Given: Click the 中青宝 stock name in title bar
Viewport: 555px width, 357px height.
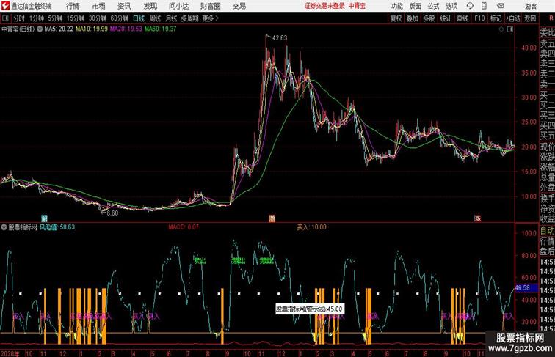Looking at the screenshot, I should (357, 6).
